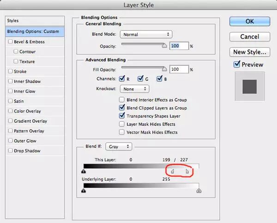The image size is (277, 223).
Task: Enable the Outer Glow checkbox
Action: click(x=11, y=141)
